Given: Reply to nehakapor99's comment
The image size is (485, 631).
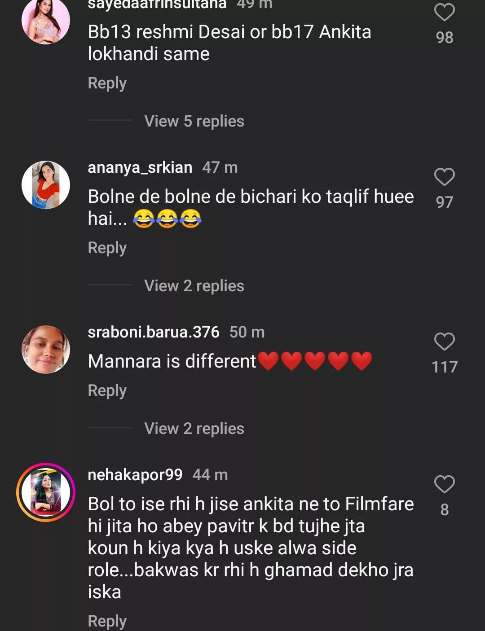Looking at the screenshot, I should pos(107,621).
